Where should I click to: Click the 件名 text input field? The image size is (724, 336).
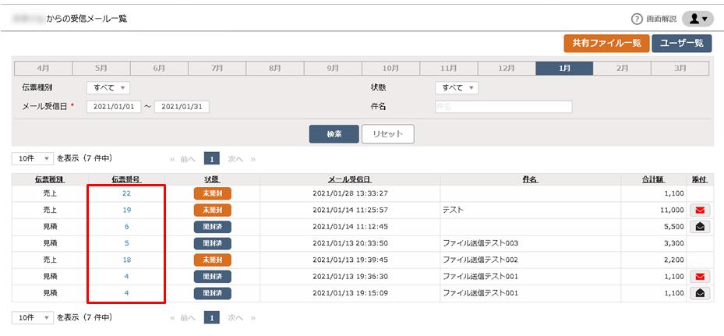[x=503, y=107]
